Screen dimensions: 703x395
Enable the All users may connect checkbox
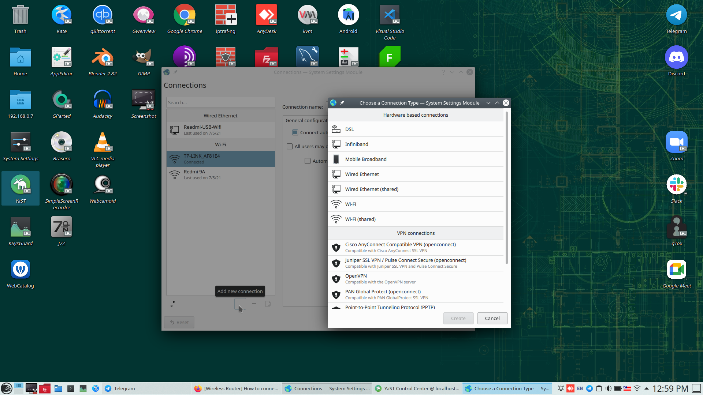tap(290, 146)
